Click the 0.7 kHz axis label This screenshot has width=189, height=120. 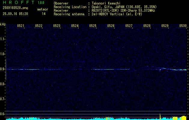point(2,99)
